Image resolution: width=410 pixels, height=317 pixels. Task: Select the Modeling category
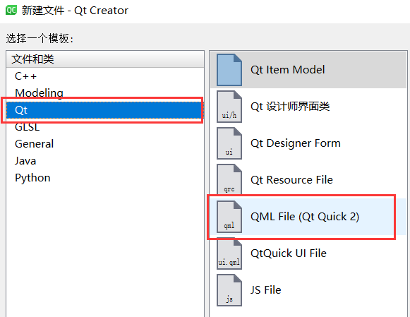tap(105, 93)
